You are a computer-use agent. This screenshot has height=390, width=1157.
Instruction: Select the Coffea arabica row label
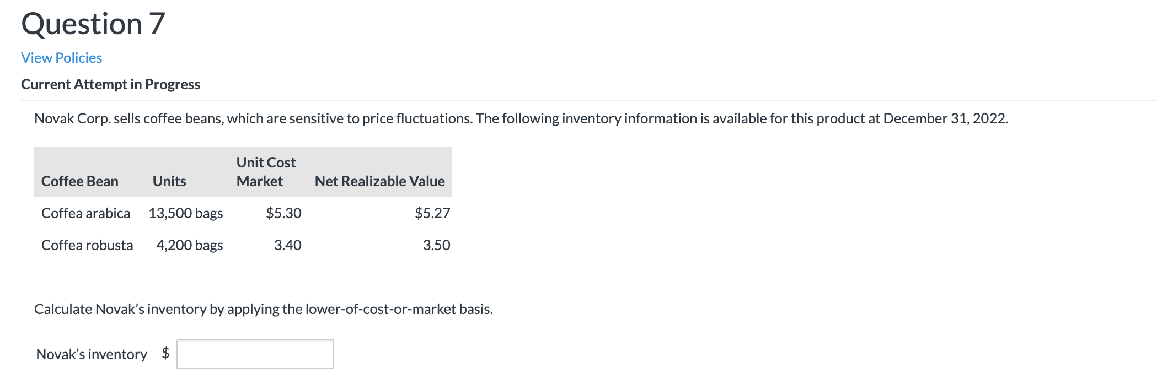[x=85, y=213]
